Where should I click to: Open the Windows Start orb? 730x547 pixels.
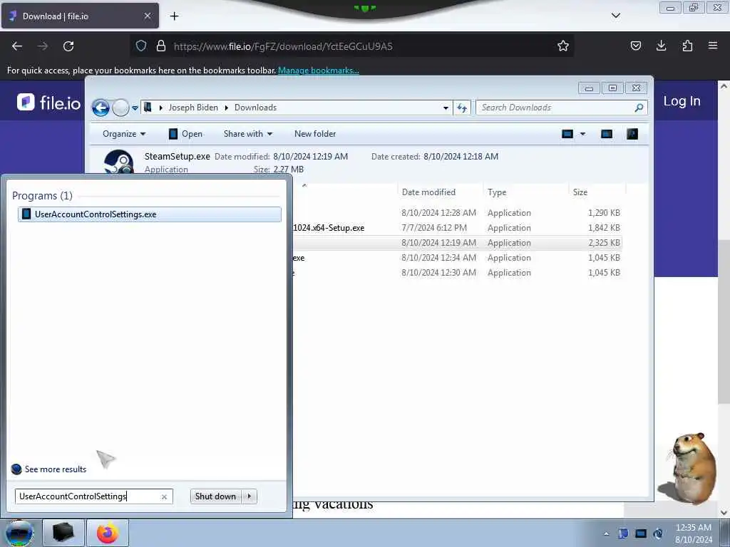point(19,533)
